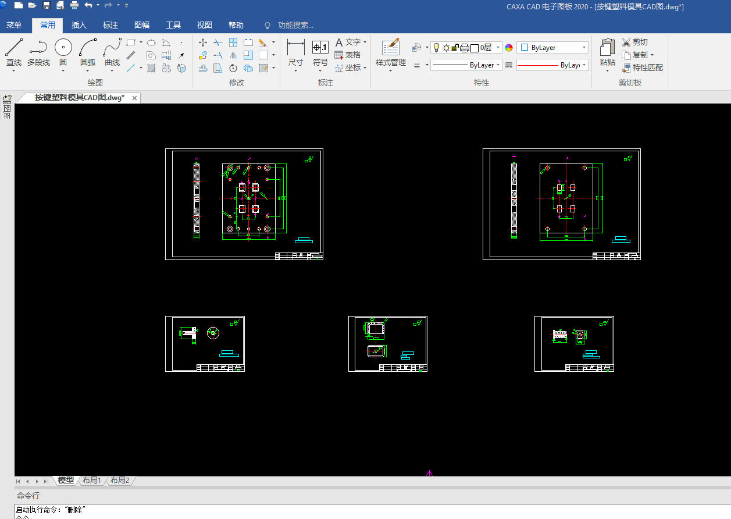Click the save icon in title bar
This screenshot has width=731, height=519.
click(x=47, y=5)
